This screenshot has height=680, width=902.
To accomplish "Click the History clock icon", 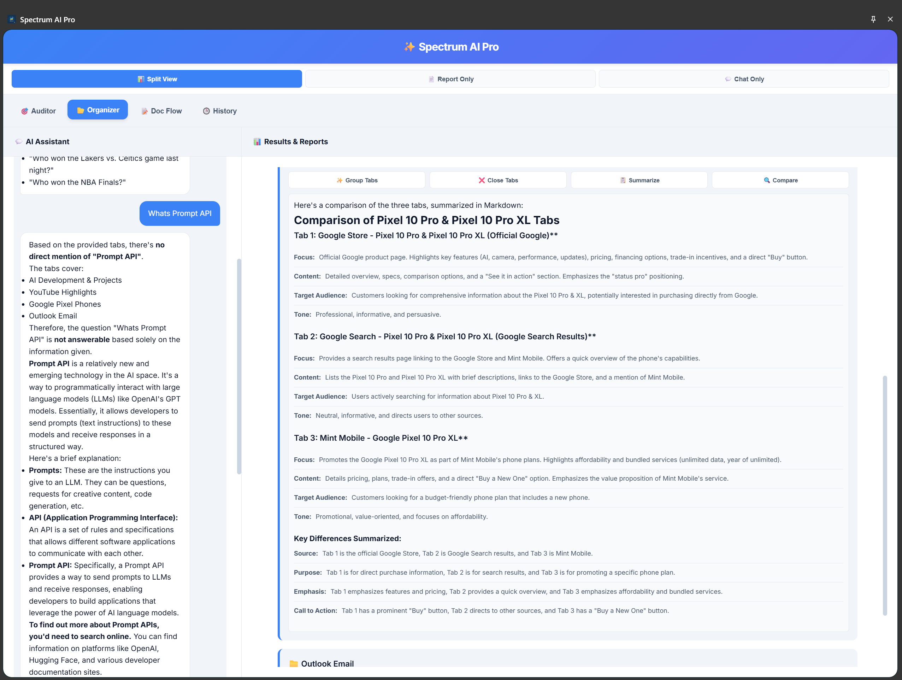I will pos(206,111).
